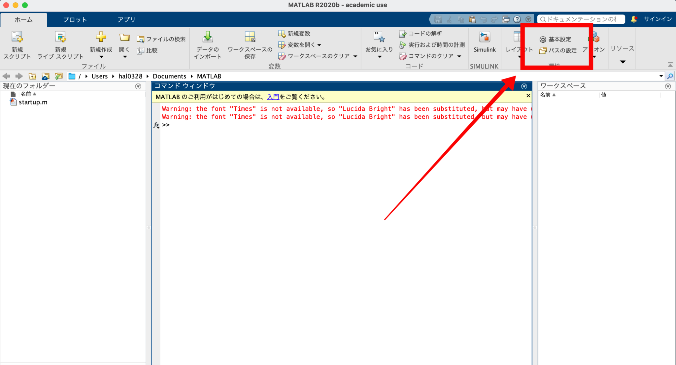Click Sign In (サインイン) button

pyautogui.click(x=658, y=19)
